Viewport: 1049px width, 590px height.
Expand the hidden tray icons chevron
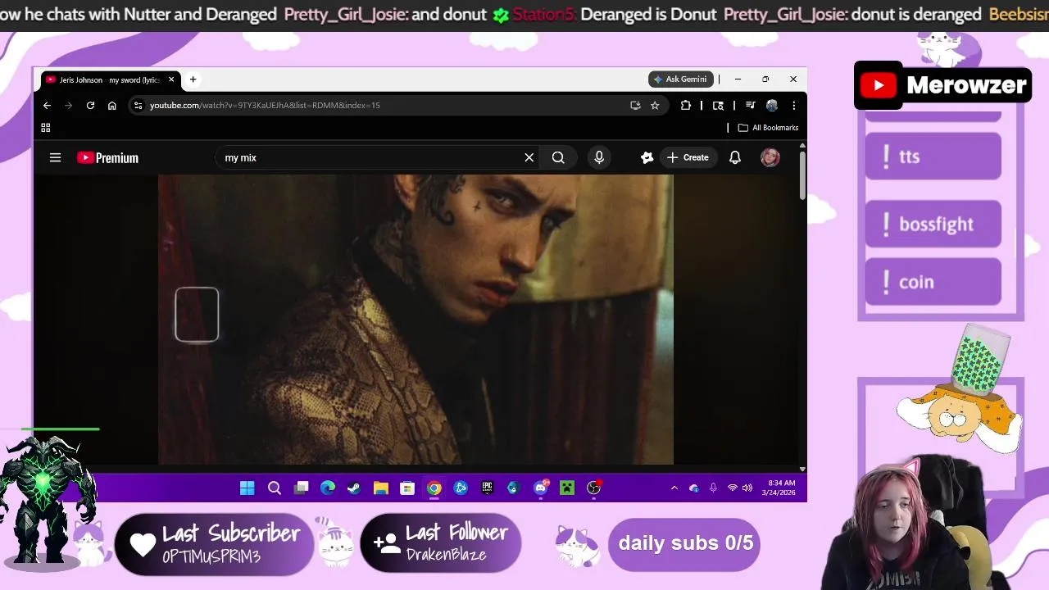(674, 488)
